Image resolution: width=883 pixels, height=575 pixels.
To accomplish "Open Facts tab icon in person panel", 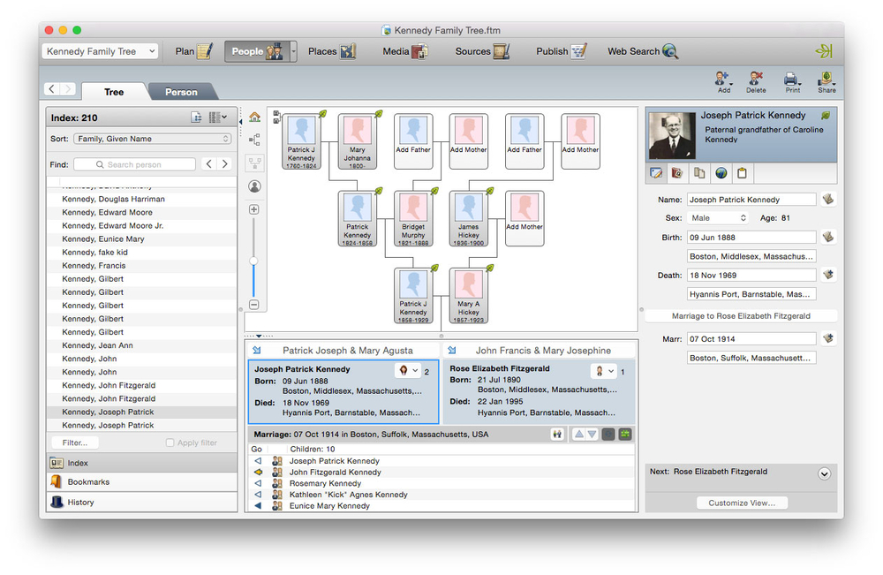I will pos(656,173).
